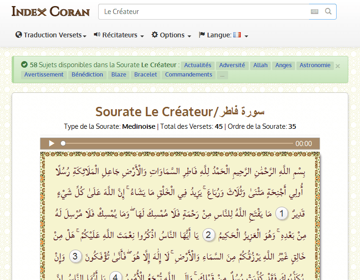The height and width of the screenshot is (280, 360).
Task: Click the Bénédiction subject tag
Action: point(87,75)
